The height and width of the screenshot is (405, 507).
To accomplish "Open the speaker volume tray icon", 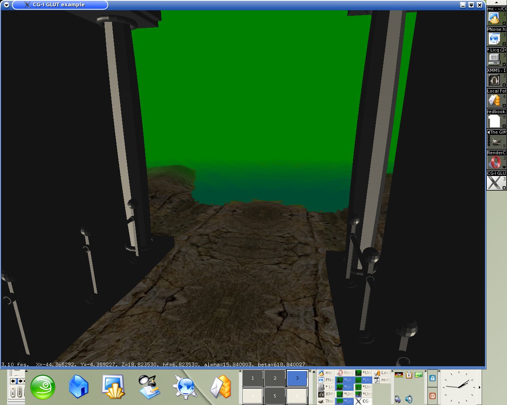I will (x=409, y=399).
